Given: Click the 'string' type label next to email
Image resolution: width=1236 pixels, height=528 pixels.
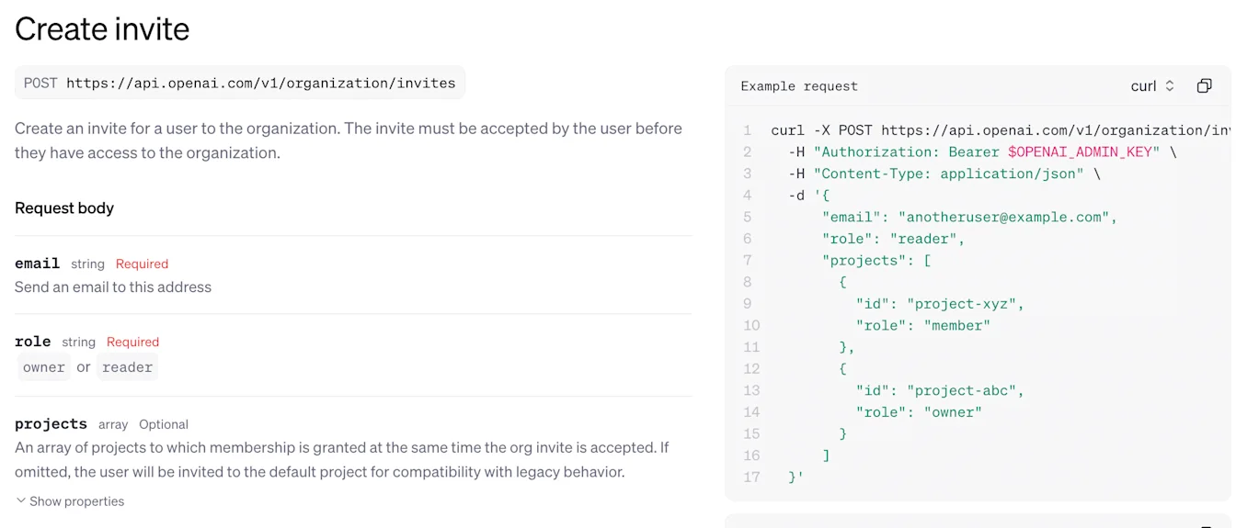Looking at the screenshot, I should (x=88, y=264).
